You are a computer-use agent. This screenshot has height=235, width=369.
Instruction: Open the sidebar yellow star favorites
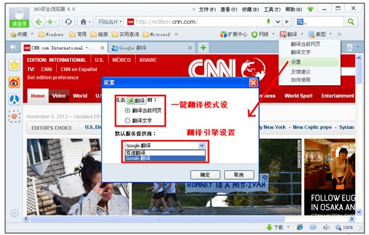click(x=14, y=65)
